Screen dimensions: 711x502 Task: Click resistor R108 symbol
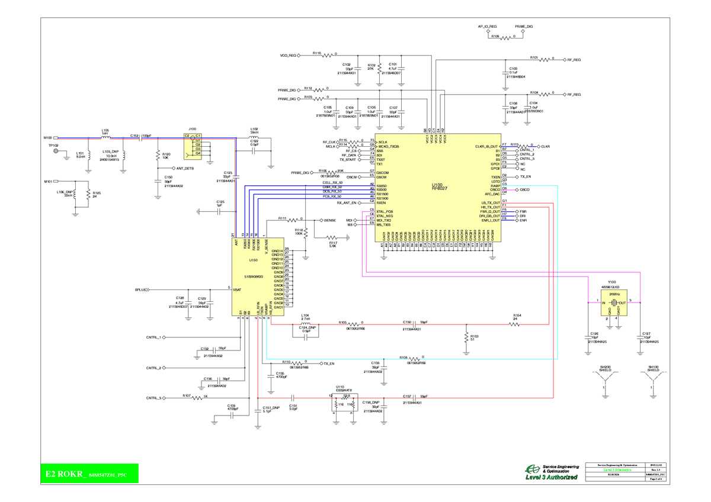[413, 359]
